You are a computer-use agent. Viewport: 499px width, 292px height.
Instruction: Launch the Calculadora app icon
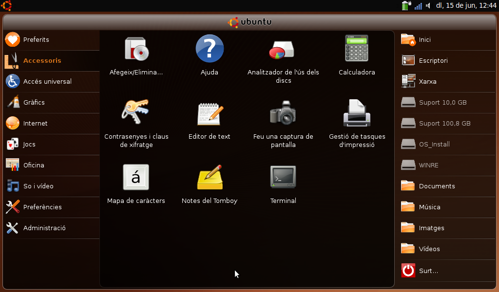tap(357, 48)
